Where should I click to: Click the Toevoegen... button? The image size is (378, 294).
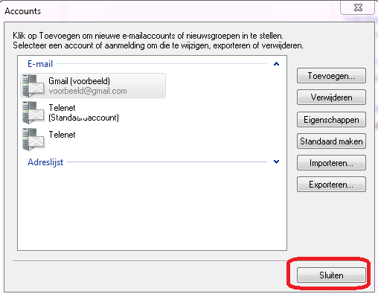331,76
